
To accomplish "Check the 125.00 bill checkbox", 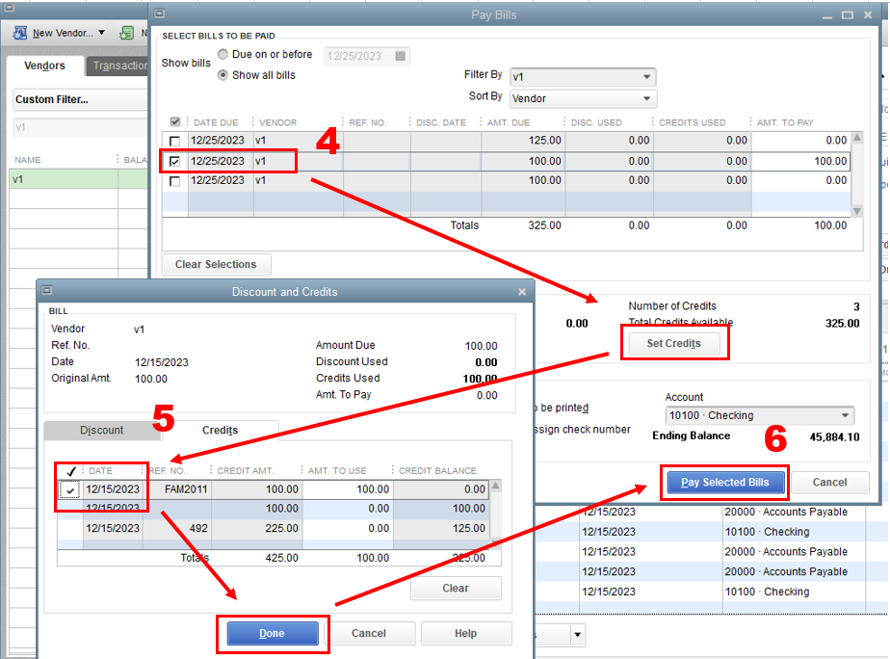I will [x=175, y=141].
